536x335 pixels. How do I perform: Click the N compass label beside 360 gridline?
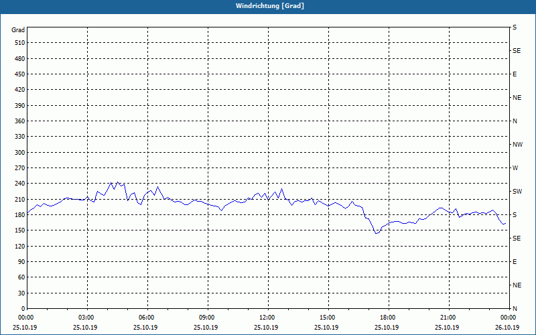515,121
